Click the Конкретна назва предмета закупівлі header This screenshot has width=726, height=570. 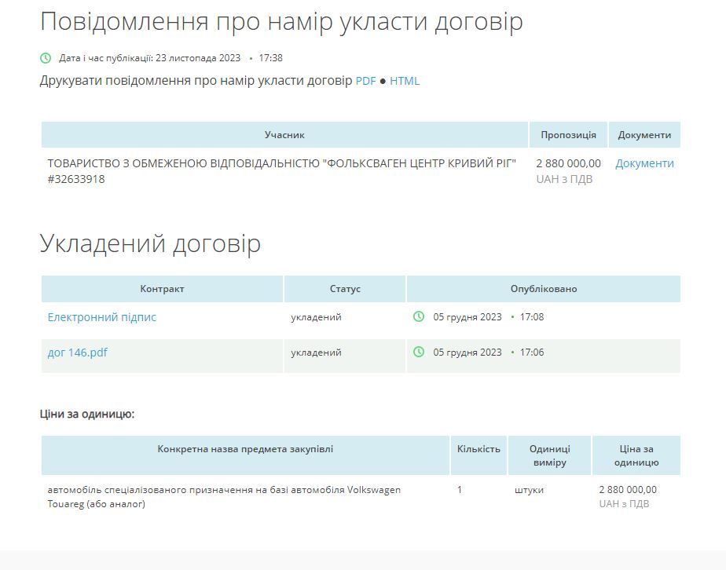click(245, 449)
